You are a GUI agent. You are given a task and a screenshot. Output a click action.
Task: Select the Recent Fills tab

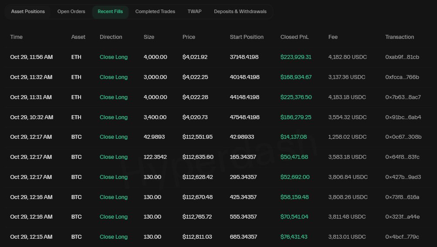(x=110, y=12)
